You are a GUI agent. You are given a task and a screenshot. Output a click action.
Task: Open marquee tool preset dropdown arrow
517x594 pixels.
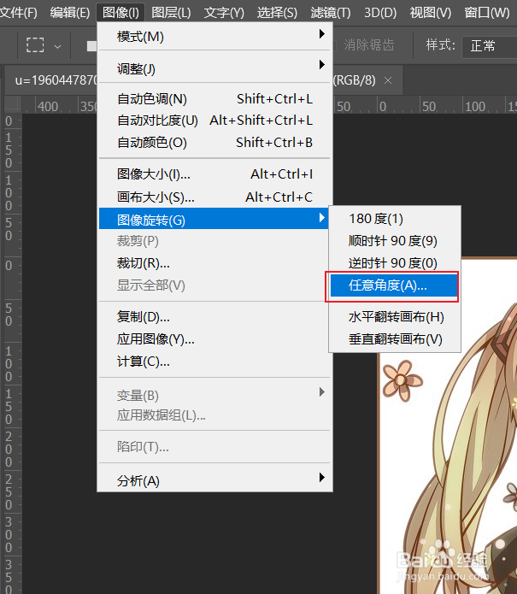coord(57,47)
